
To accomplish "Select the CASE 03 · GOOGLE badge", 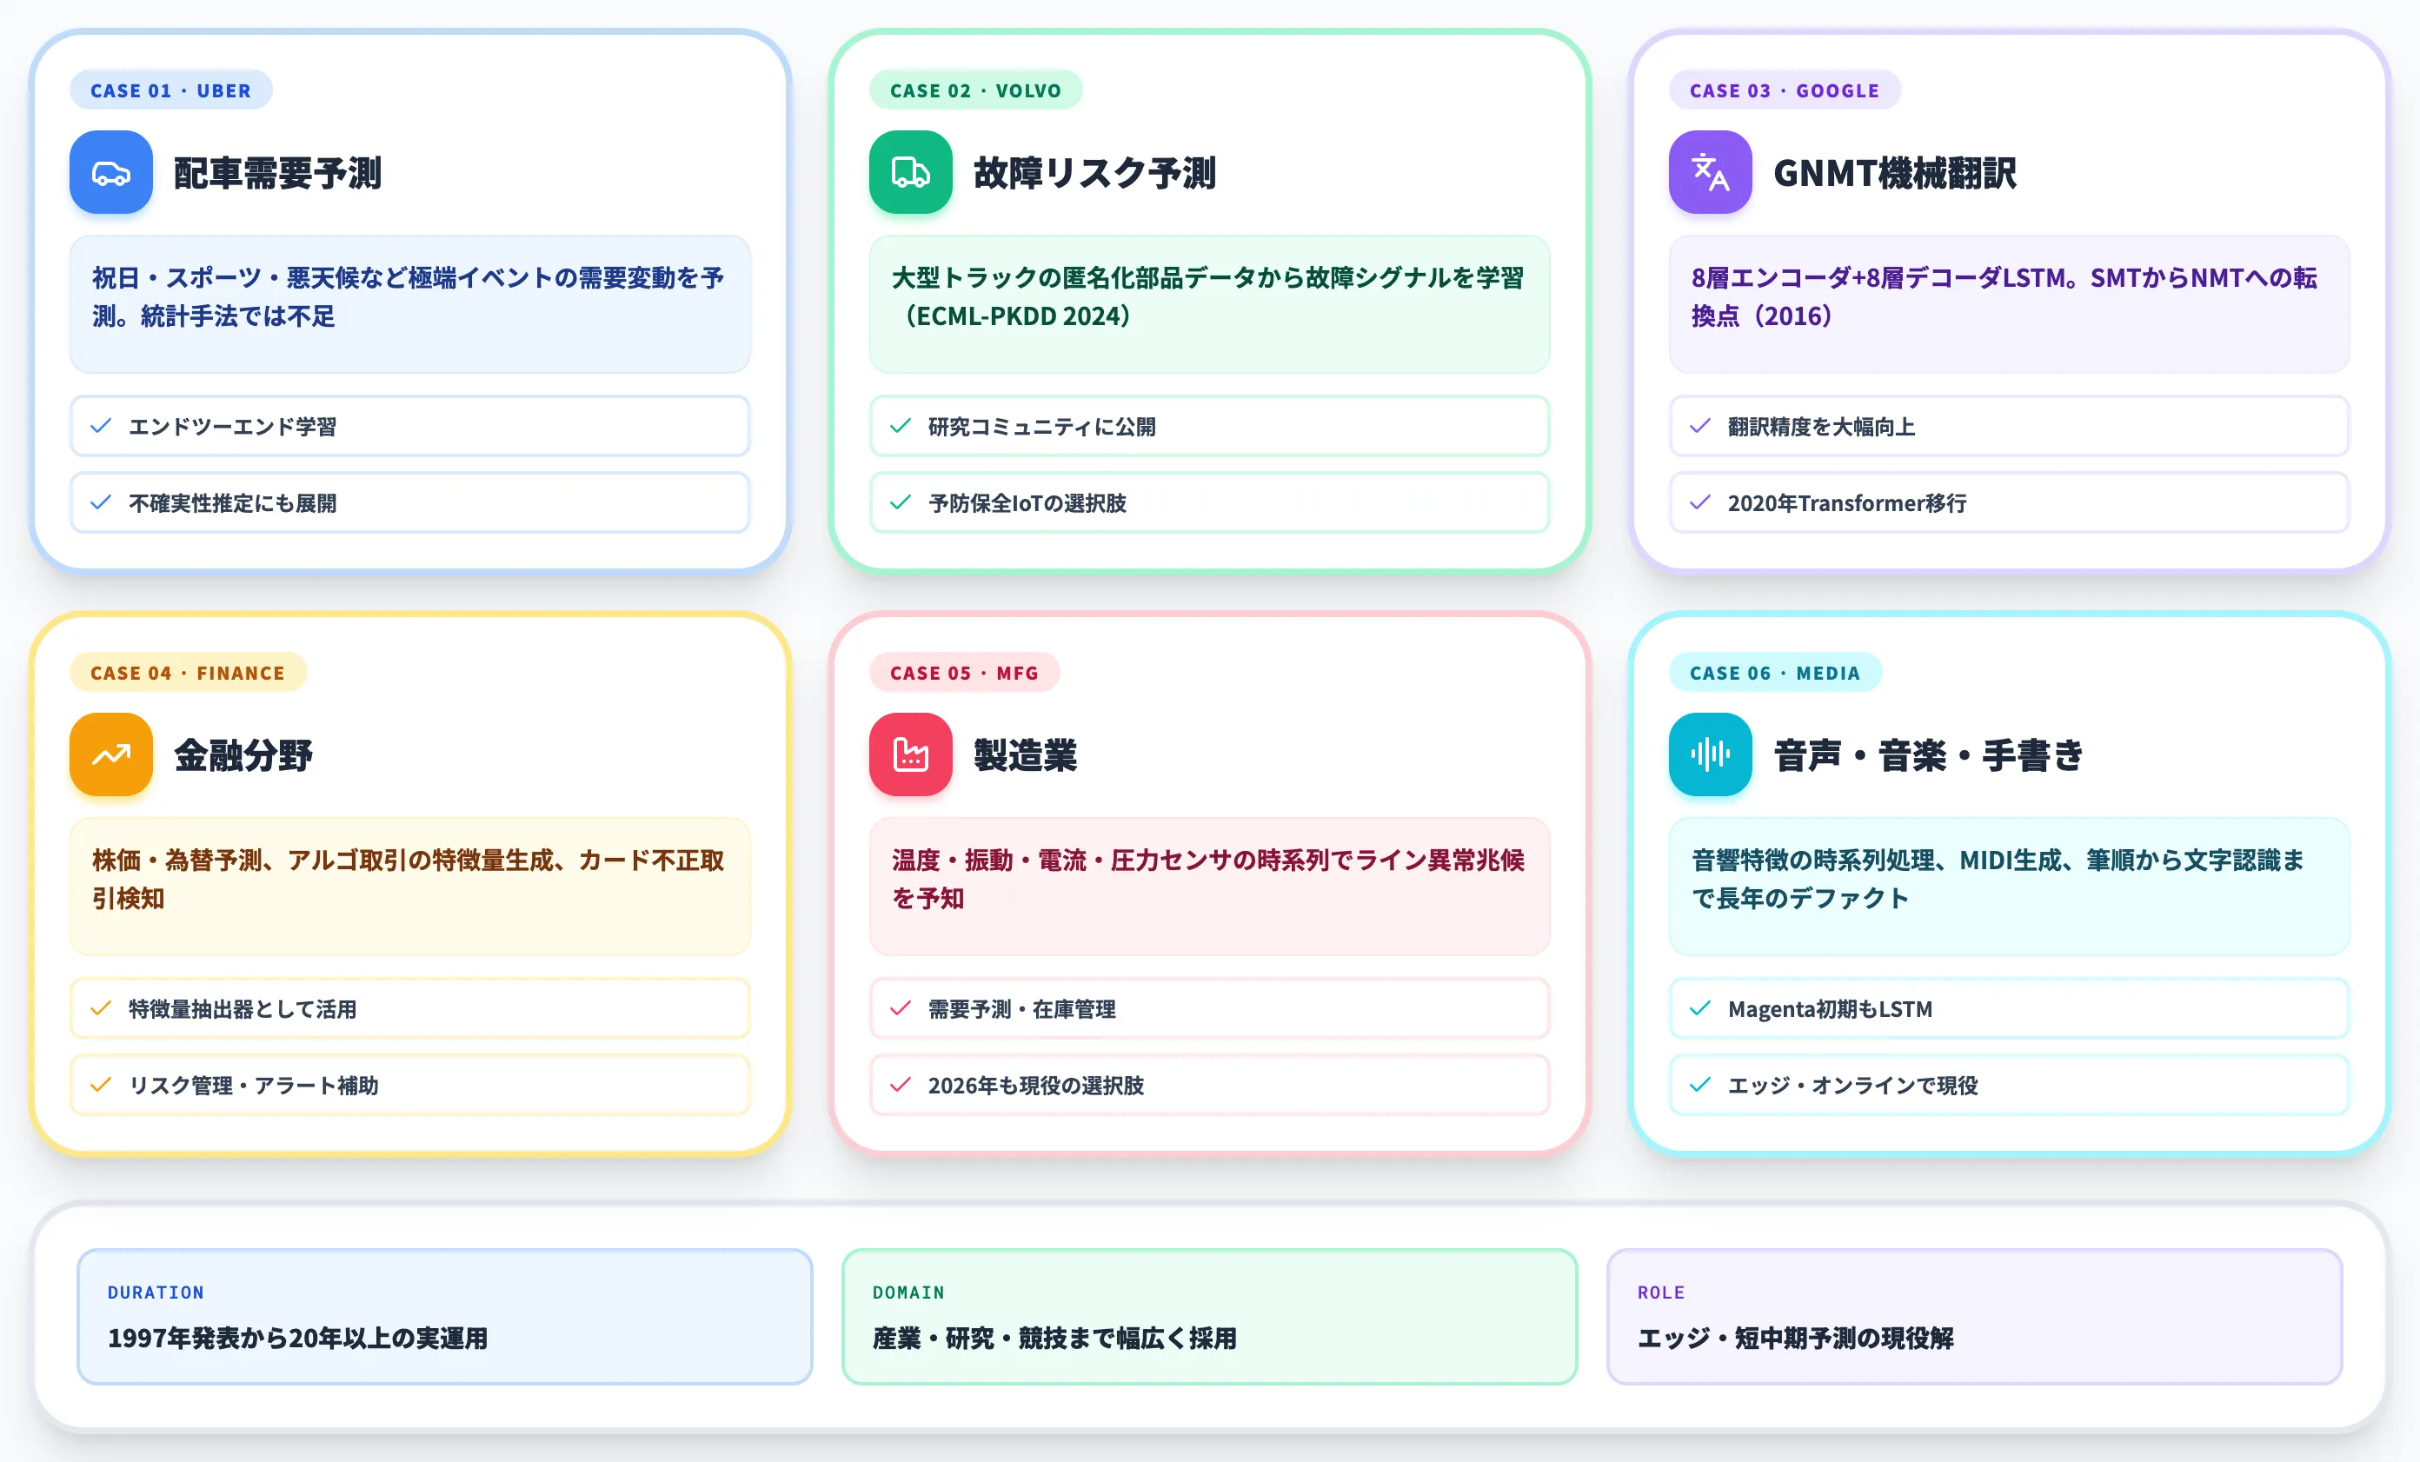I will tap(1785, 90).
